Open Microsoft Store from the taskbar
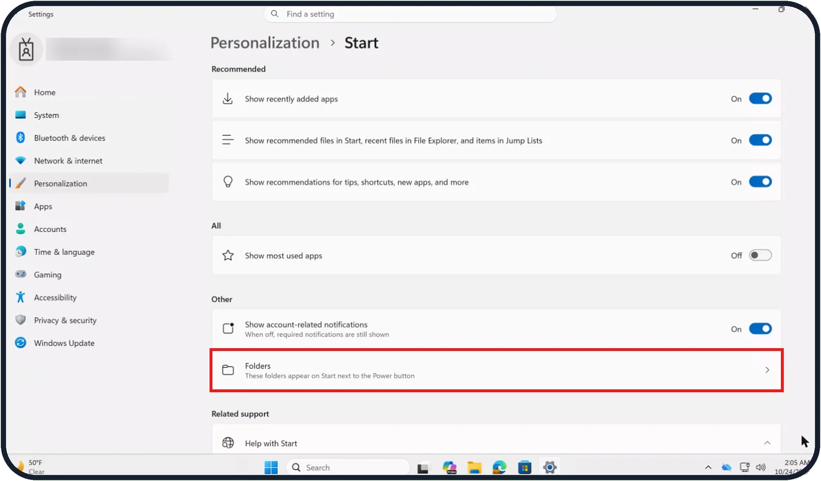The image size is (821, 481). (x=524, y=467)
